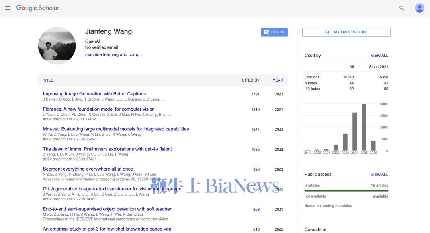The width and height of the screenshot is (430, 233).
Task: Open the account avatar in header
Action: click(420, 8)
